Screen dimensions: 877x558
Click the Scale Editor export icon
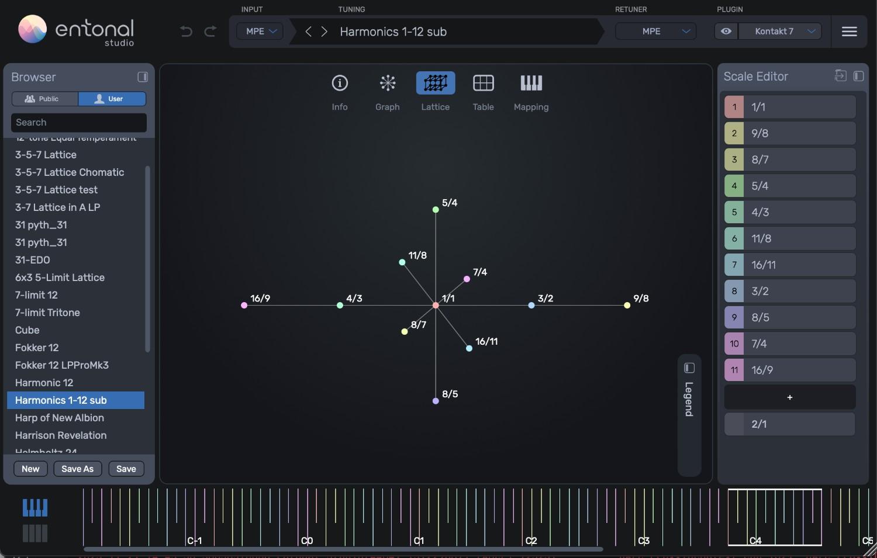[841, 76]
